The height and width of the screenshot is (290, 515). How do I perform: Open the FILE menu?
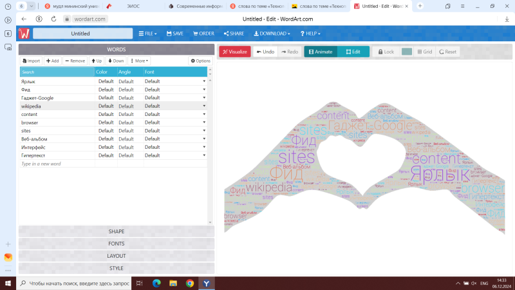[x=149, y=34]
